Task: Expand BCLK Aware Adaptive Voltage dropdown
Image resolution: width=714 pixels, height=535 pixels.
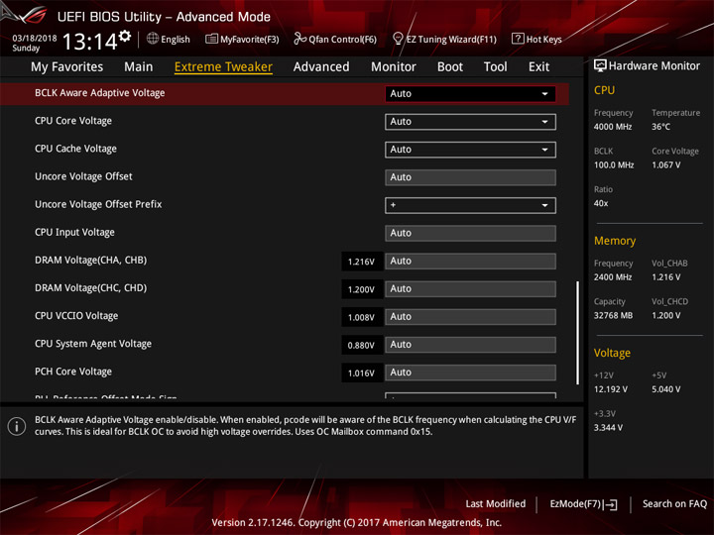Action: click(x=470, y=94)
